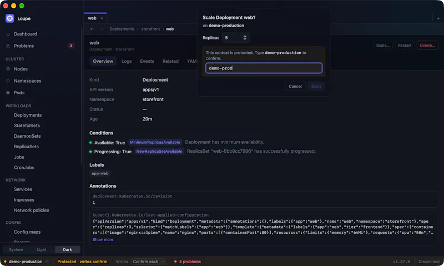This screenshot has width=444, height=266.
Task: Click the Pods circle icon
Action: click(8, 93)
